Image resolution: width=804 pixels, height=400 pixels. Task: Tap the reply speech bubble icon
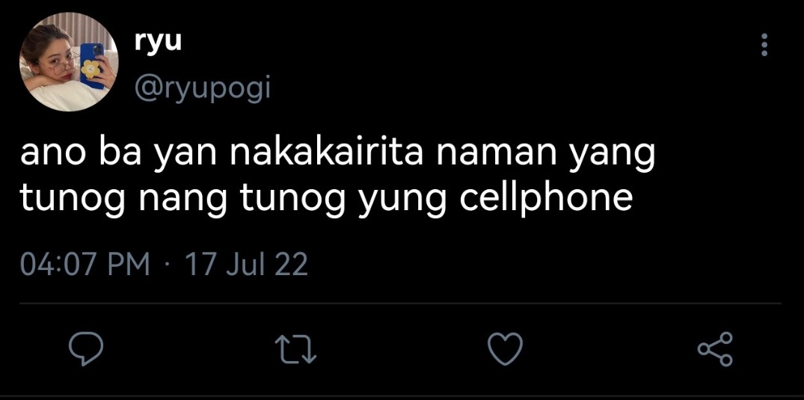pos(86,348)
